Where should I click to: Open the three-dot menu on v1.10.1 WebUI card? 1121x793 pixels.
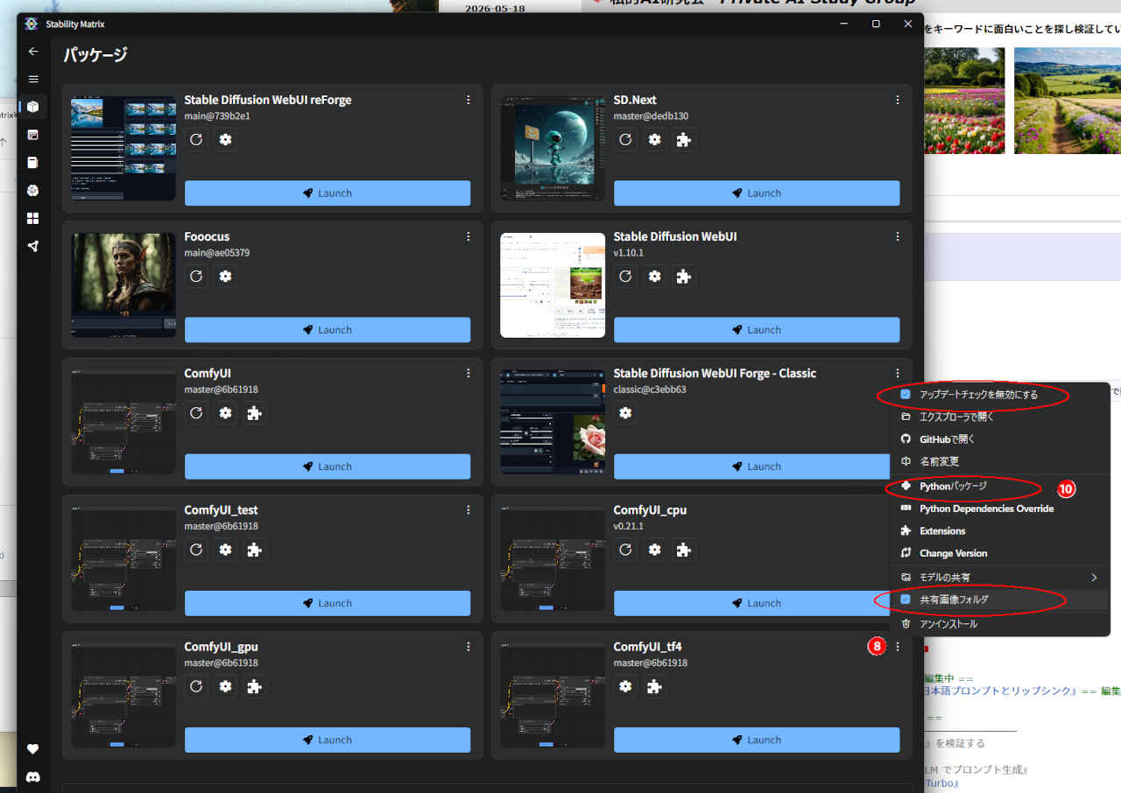click(898, 236)
